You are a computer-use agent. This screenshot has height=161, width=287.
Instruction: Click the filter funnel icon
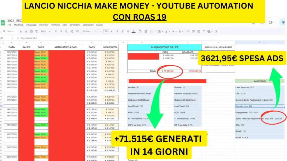pyautogui.click(x=204, y=31)
